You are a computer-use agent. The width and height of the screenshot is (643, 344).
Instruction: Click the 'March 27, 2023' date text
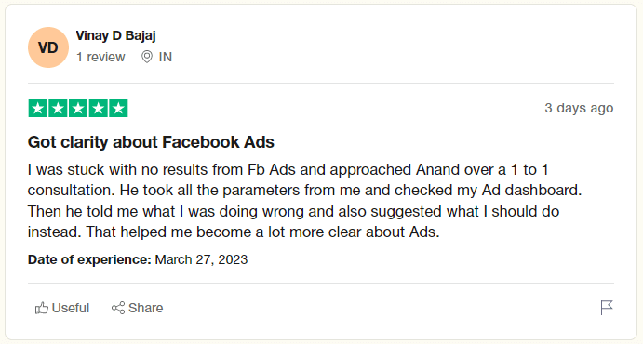[x=201, y=259]
